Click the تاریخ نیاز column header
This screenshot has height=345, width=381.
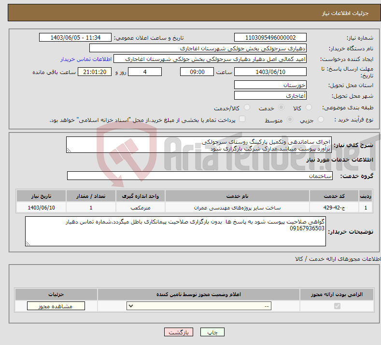point(41,196)
